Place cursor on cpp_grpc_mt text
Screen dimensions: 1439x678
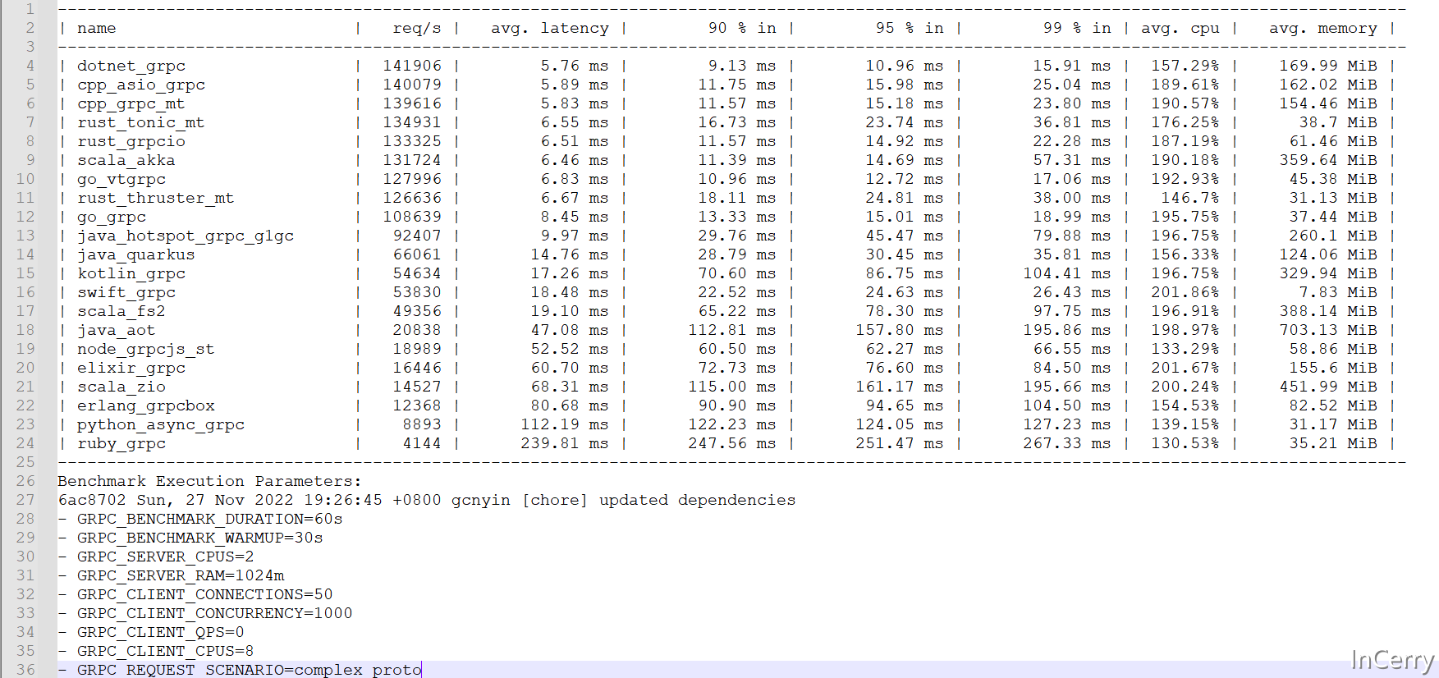click(131, 103)
